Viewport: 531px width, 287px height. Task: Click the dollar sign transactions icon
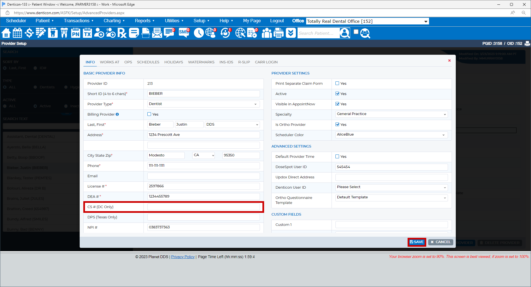tap(29, 33)
